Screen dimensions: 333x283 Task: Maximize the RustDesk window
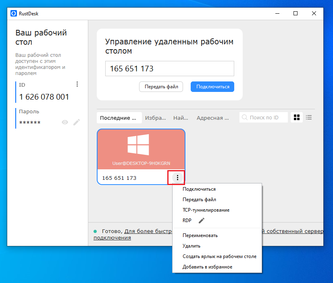point(296,13)
